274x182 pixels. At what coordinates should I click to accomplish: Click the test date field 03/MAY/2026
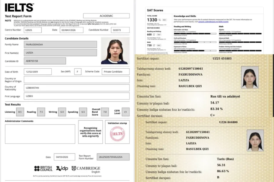click(x=71, y=30)
